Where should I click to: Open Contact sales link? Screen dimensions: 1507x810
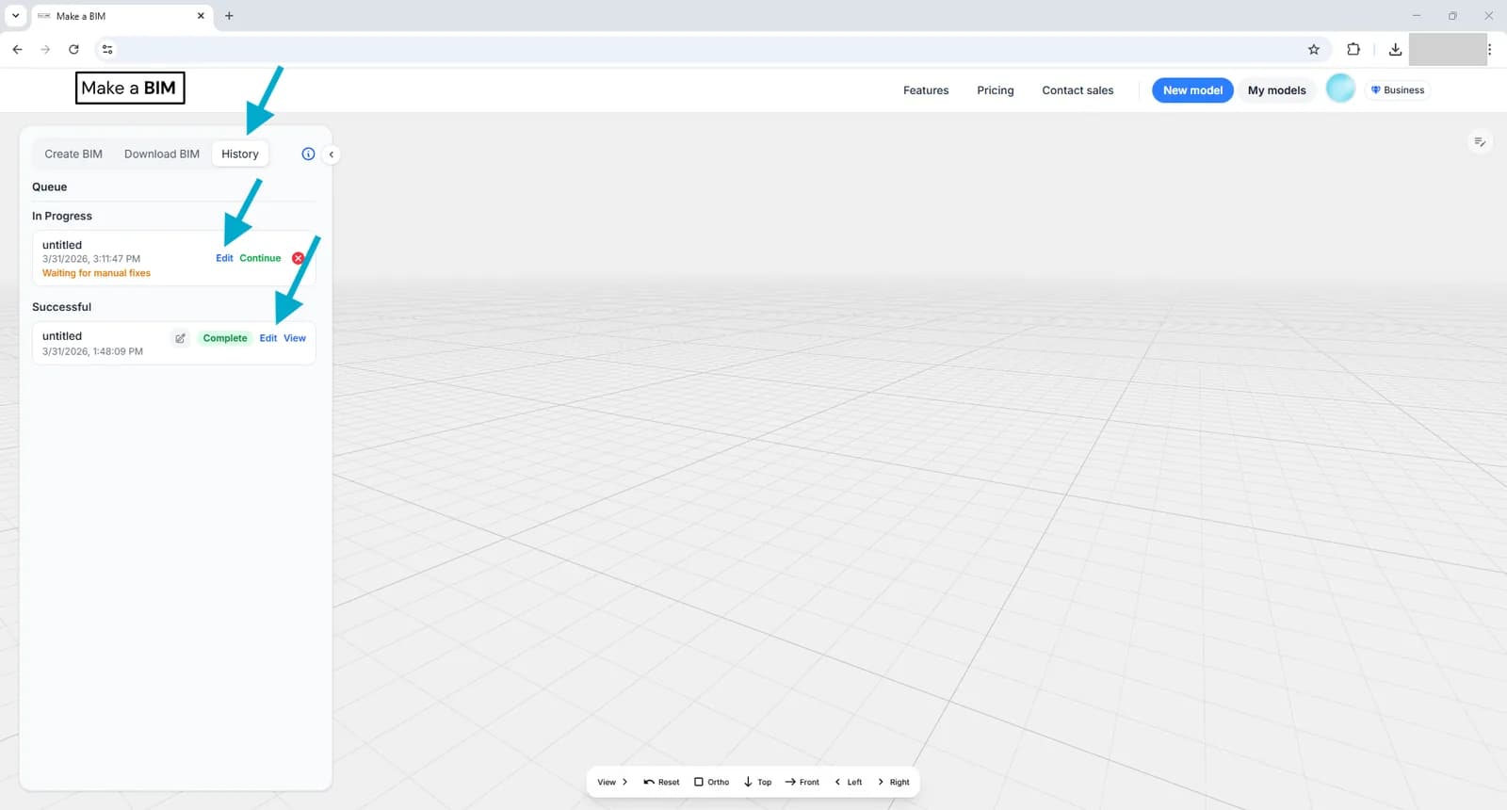pos(1078,90)
